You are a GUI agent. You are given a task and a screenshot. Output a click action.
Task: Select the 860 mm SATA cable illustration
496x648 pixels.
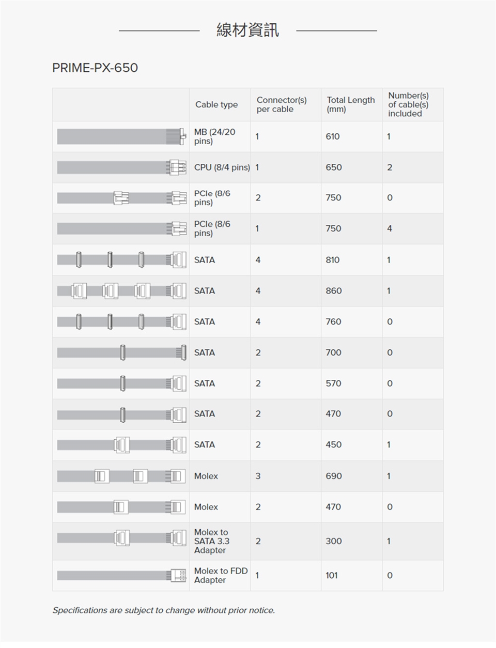pyautogui.click(x=121, y=291)
